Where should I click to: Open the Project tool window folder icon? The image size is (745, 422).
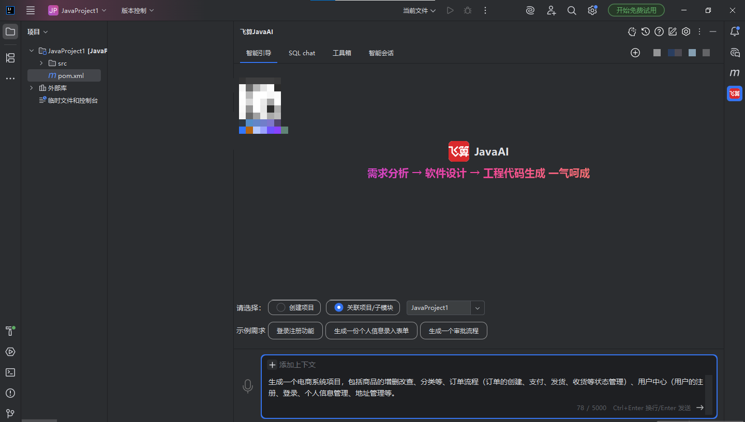10,32
